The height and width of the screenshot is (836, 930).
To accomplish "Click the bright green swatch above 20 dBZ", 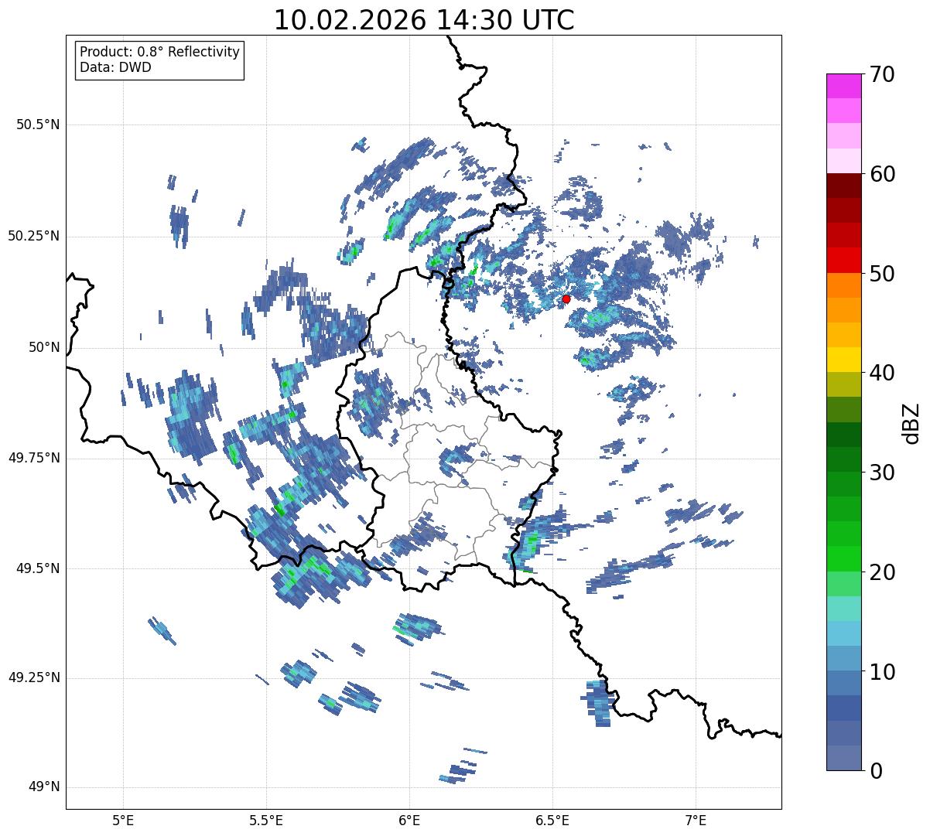I will [843, 558].
